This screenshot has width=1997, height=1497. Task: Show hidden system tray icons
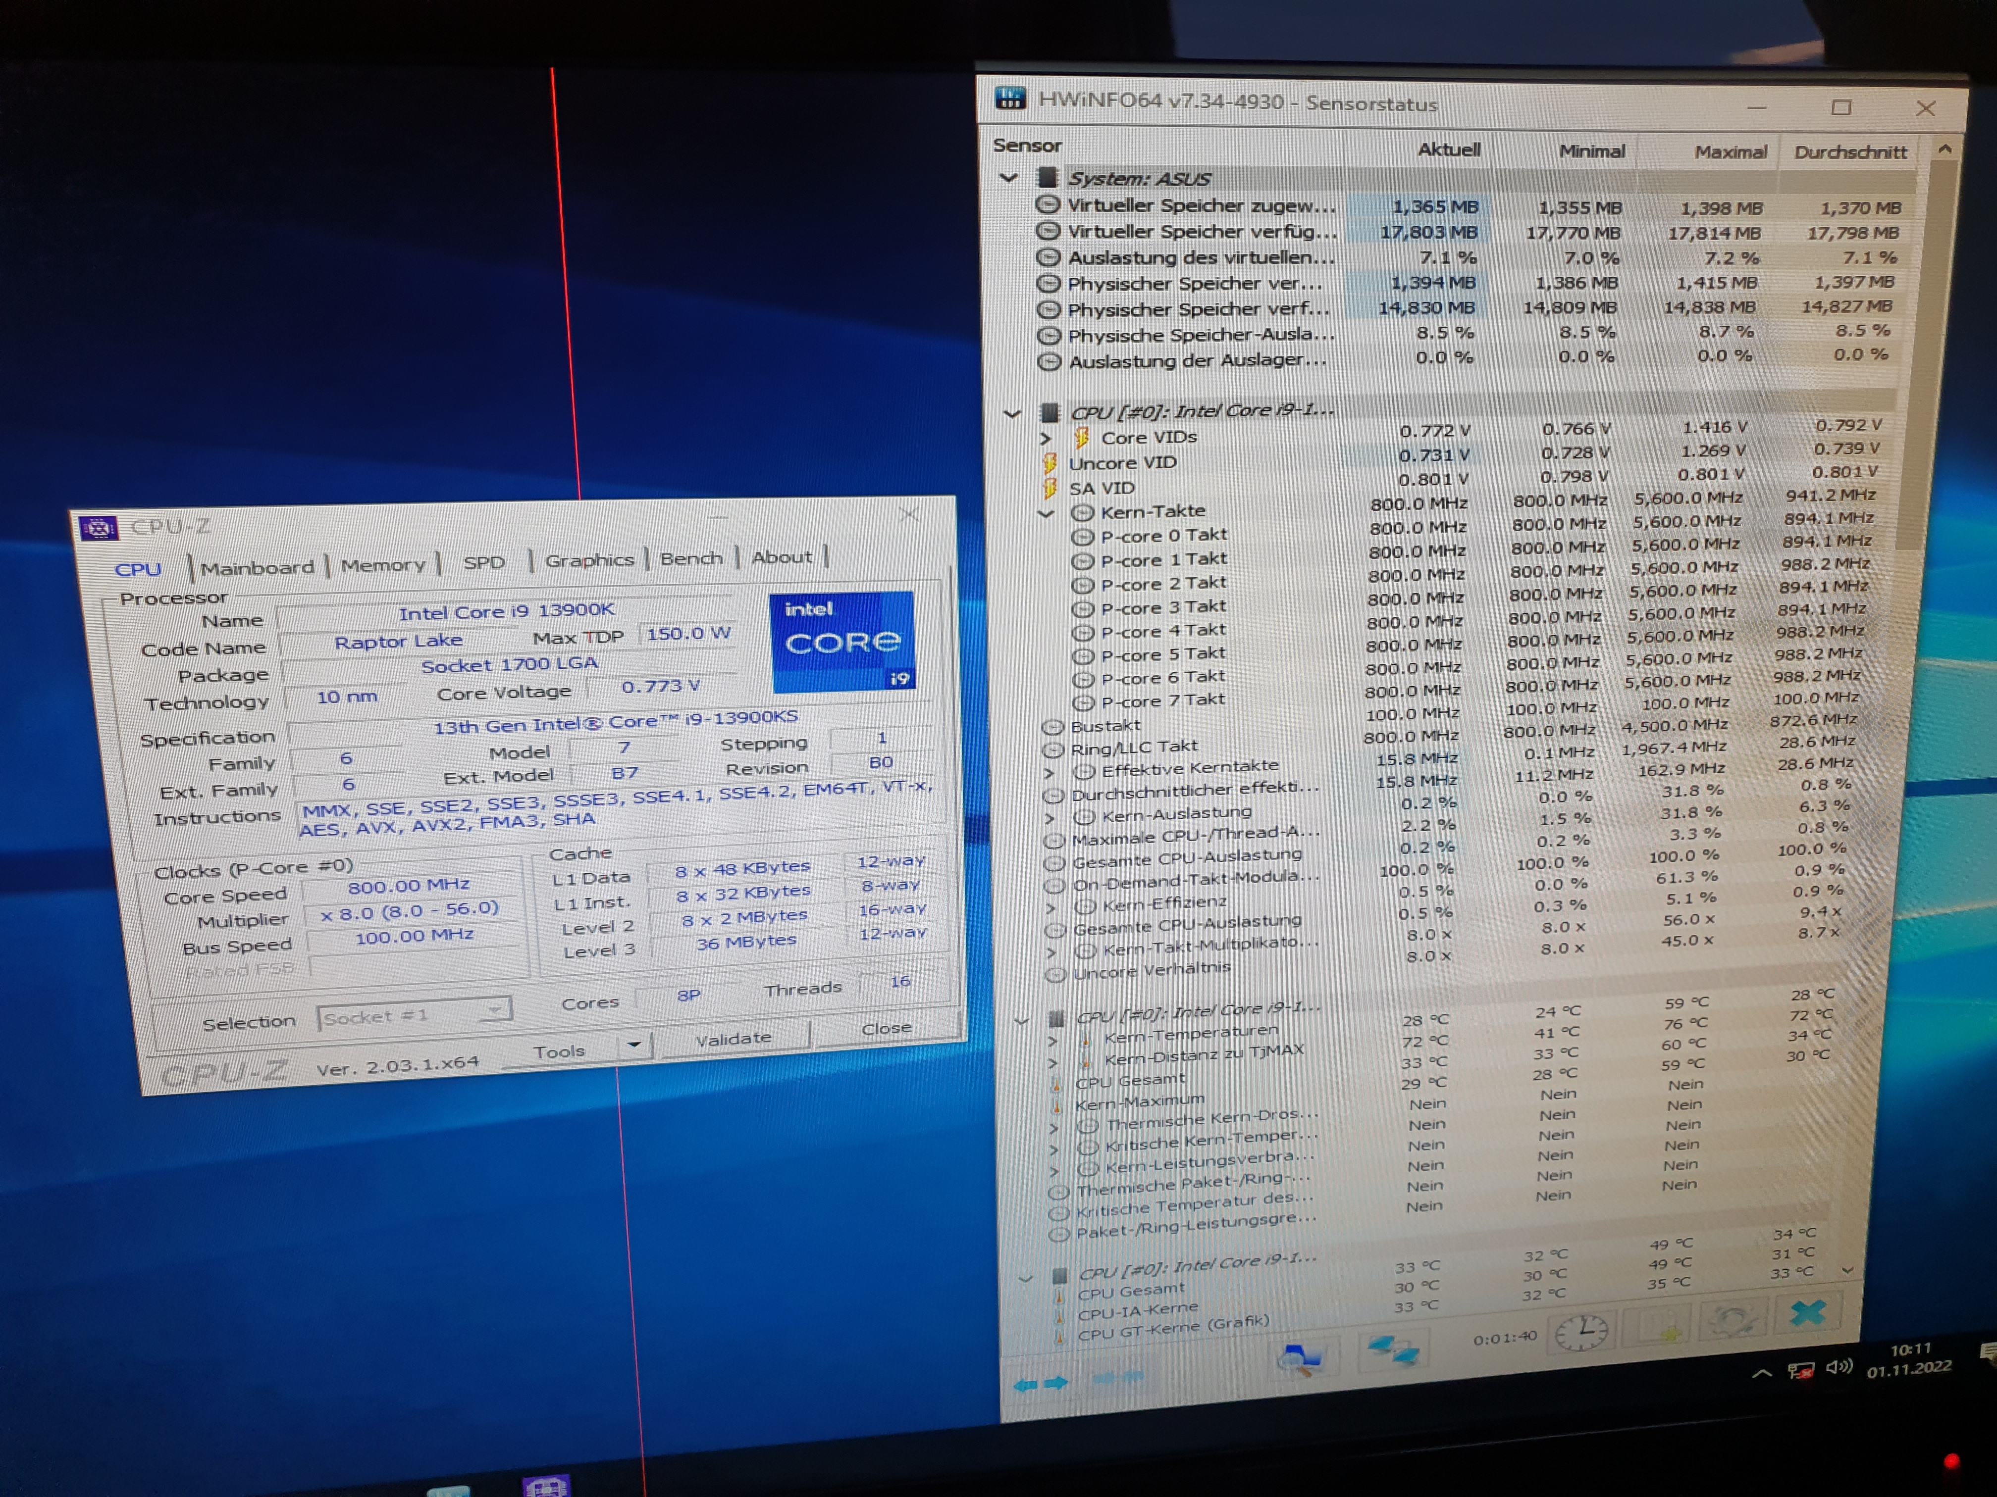pyautogui.click(x=1761, y=1373)
